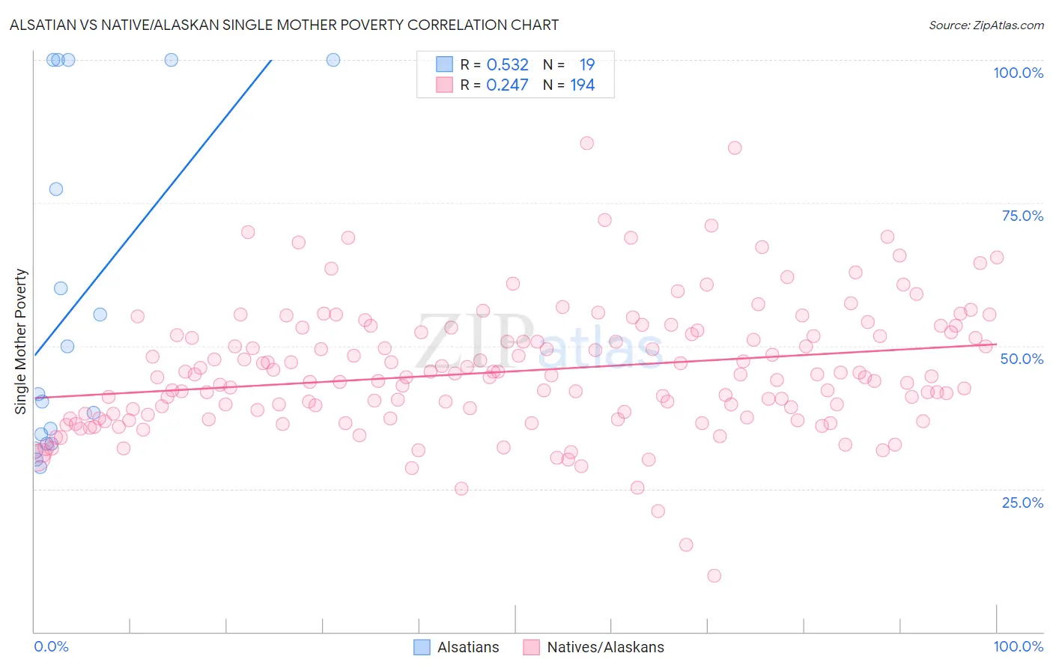Click the pink swatch beside R = 0.247

point(444,85)
